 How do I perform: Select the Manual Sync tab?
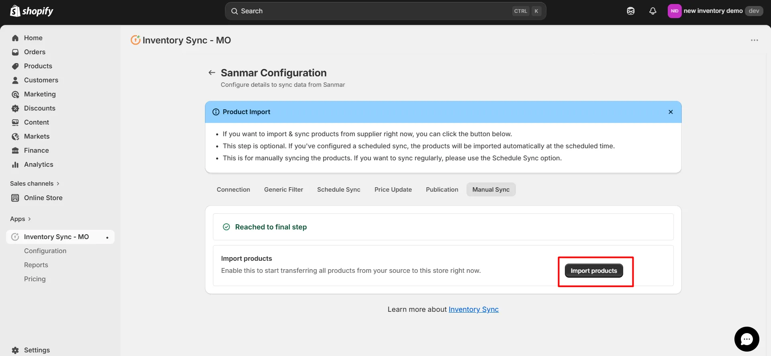click(491, 190)
